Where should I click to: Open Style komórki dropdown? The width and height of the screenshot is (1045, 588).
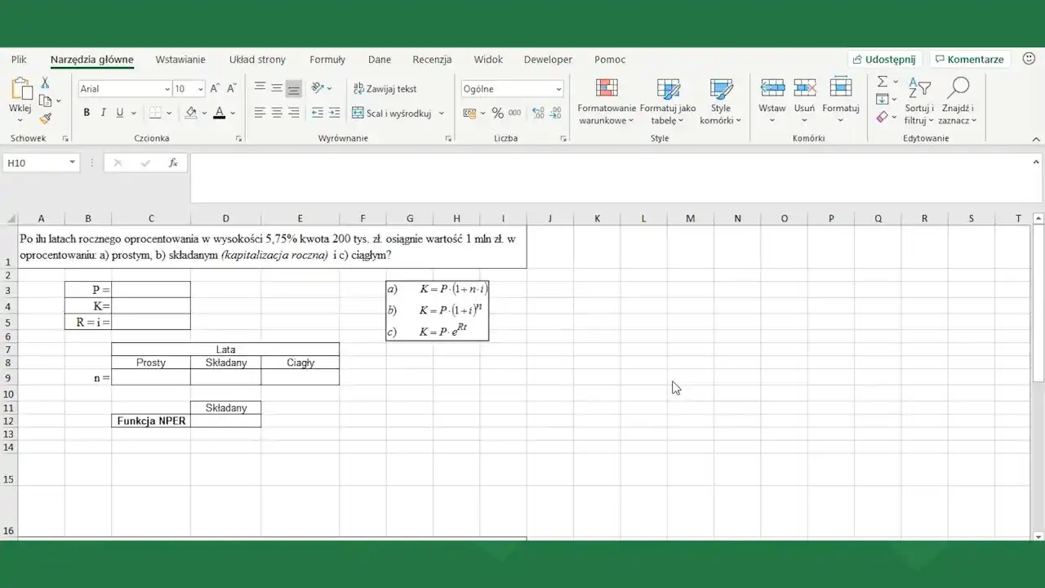click(x=720, y=102)
